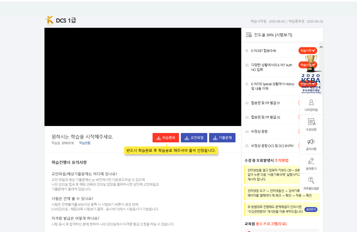Click the red 학습종료 button

[x=166, y=138]
